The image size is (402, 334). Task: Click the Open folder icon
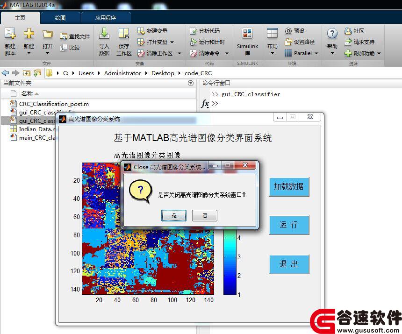coord(48,34)
